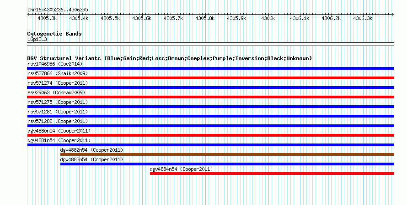Click the ruler's left end arrow

[28, 15]
